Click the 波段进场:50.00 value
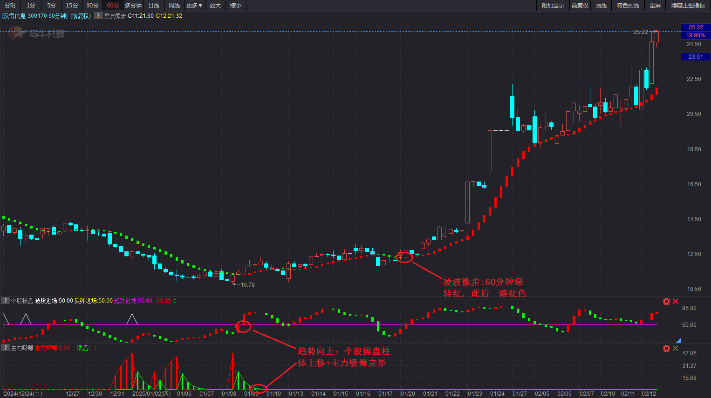The image size is (711, 398). [x=54, y=301]
